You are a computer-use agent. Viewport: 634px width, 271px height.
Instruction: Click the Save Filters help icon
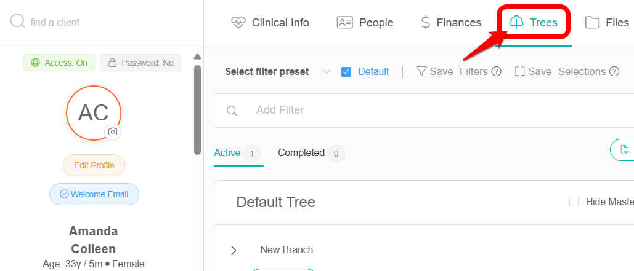(x=496, y=71)
